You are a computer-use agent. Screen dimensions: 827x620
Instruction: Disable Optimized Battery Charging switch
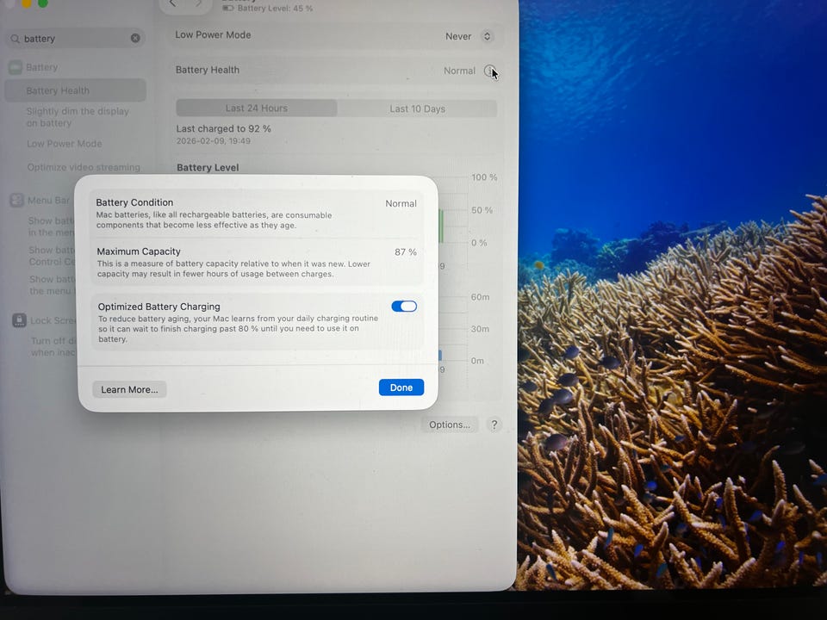[x=403, y=307]
